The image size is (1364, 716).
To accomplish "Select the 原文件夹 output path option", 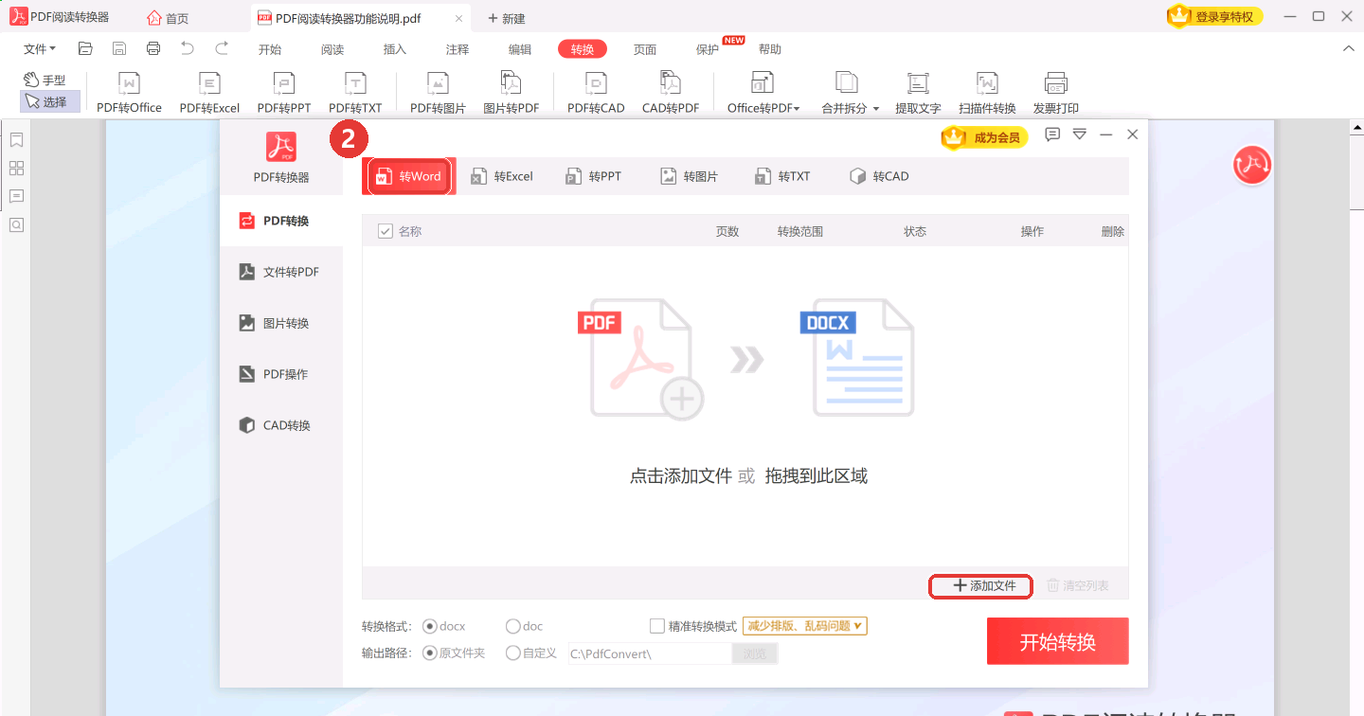I will pyautogui.click(x=429, y=653).
